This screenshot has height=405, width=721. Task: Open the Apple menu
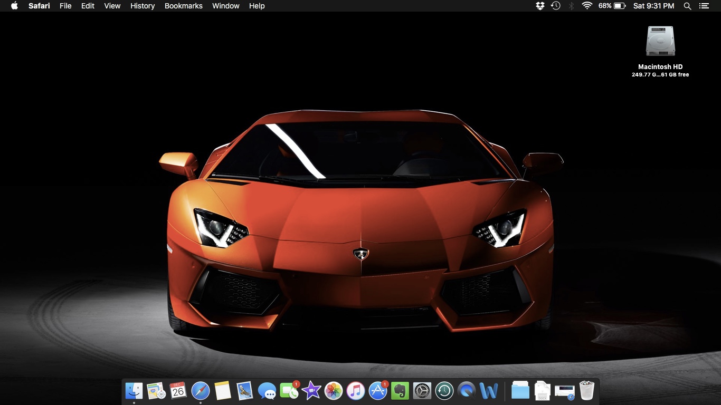tap(14, 6)
